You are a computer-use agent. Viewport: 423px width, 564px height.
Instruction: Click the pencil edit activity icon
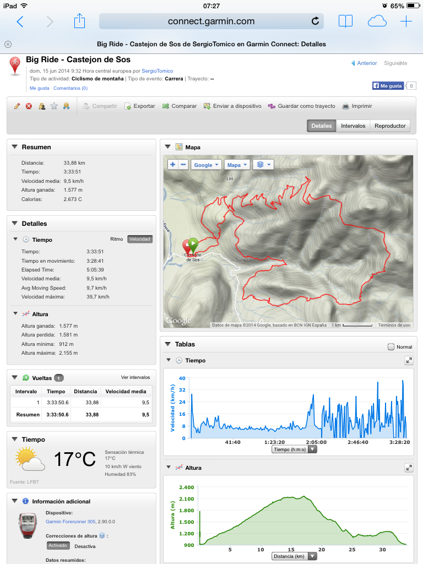(x=17, y=106)
